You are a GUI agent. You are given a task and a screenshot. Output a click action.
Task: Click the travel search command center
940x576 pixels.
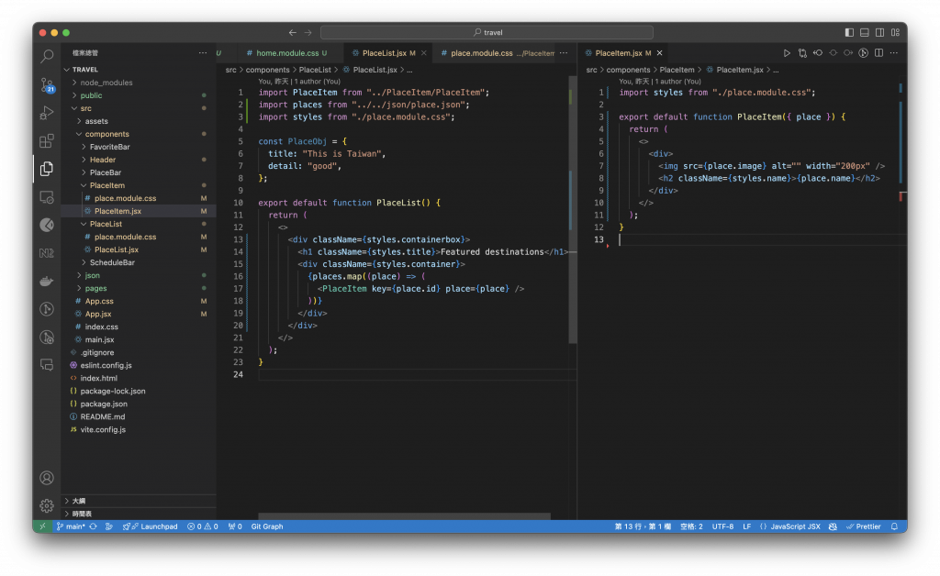tap(487, 32)
